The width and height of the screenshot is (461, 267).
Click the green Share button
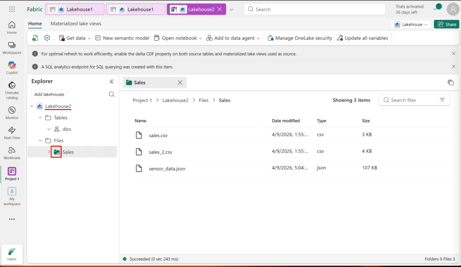446,24
